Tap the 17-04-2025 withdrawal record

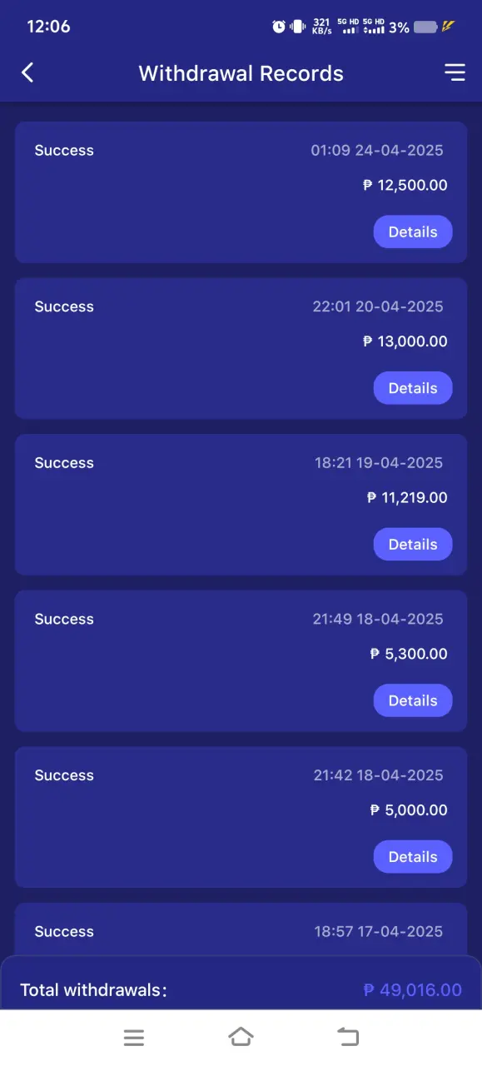click(241, 930)
